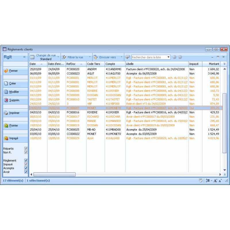This screenshot has width=230, height=230.
Task: Open Filtrer la vue dropdown arrow
Action: click(90, 57)
